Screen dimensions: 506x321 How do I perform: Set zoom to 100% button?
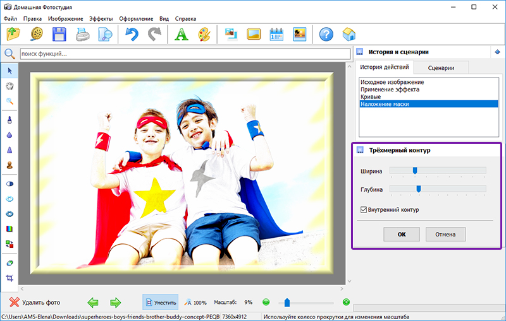click(195, 302)
